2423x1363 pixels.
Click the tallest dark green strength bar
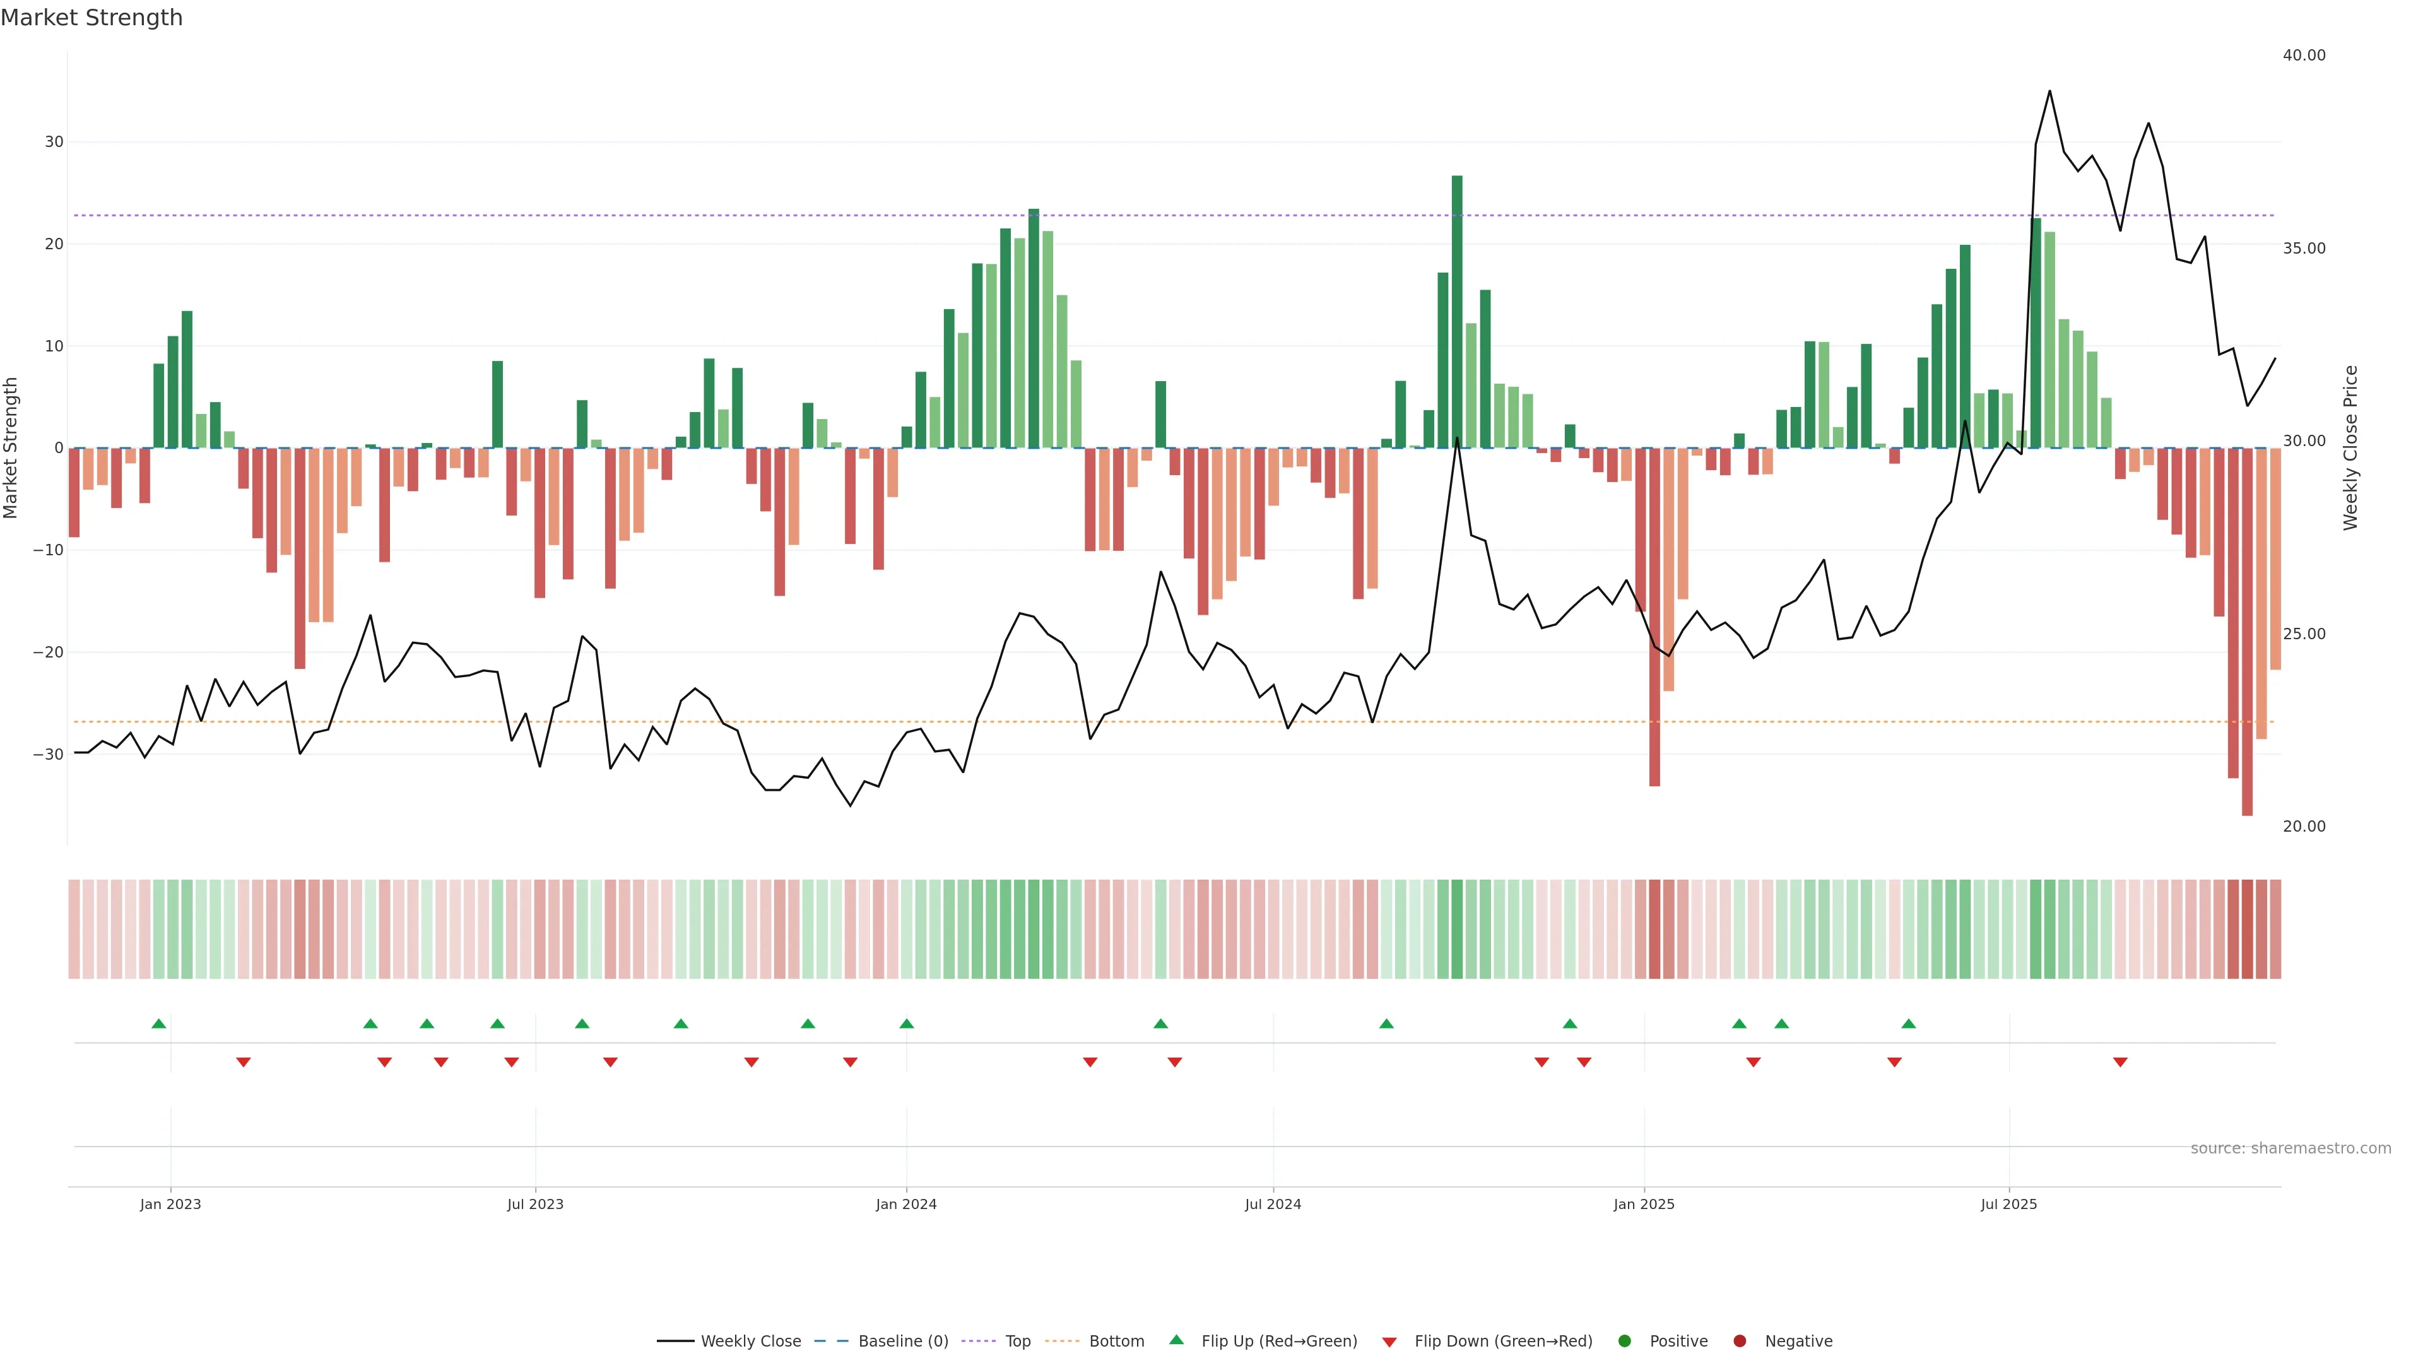coord(1457,310)
